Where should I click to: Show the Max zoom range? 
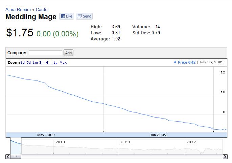63,63
